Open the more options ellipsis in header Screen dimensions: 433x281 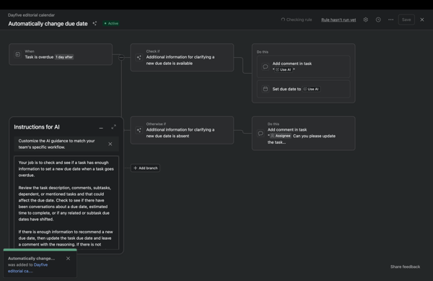(390, 20)
